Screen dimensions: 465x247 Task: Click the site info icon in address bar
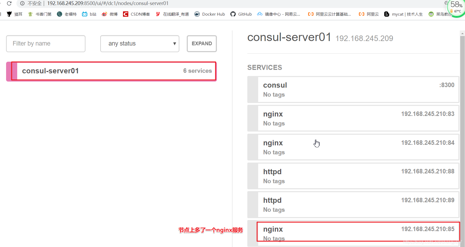pos(22,3)
